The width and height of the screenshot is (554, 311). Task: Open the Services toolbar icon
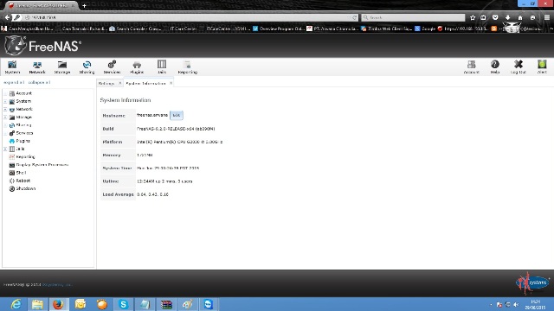click(x=112, y=67)
